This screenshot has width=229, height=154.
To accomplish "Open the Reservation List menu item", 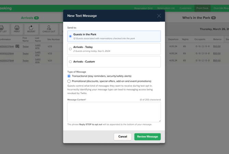I will coord(166,8).
